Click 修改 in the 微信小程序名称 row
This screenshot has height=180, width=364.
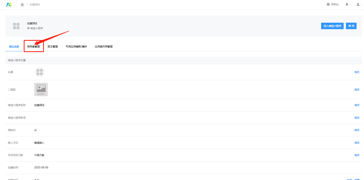pyautogui.click(x=357, y=105)
